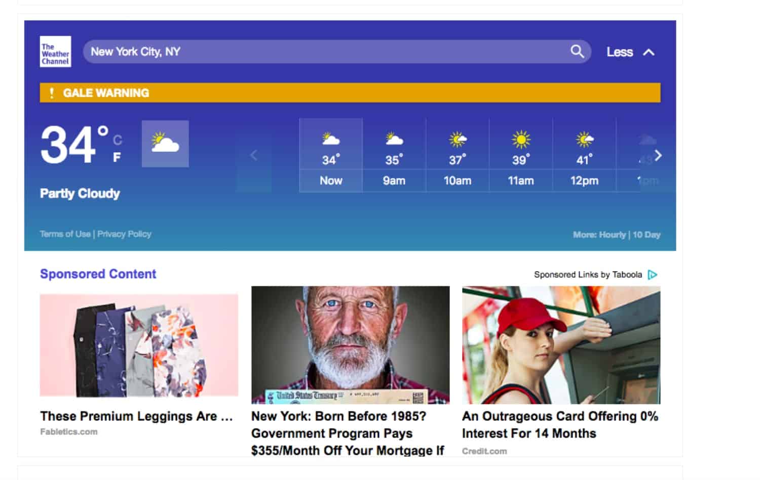Select Fahrenheit temperature unit

[x=117, y=158]
